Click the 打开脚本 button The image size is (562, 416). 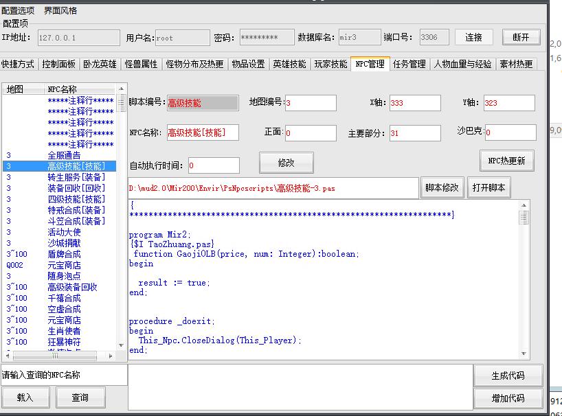pos(488,187)
